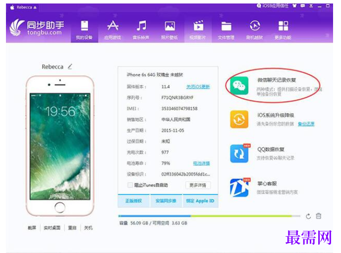
Task: Open the 更多功能 grid icon
Action: 283,30
